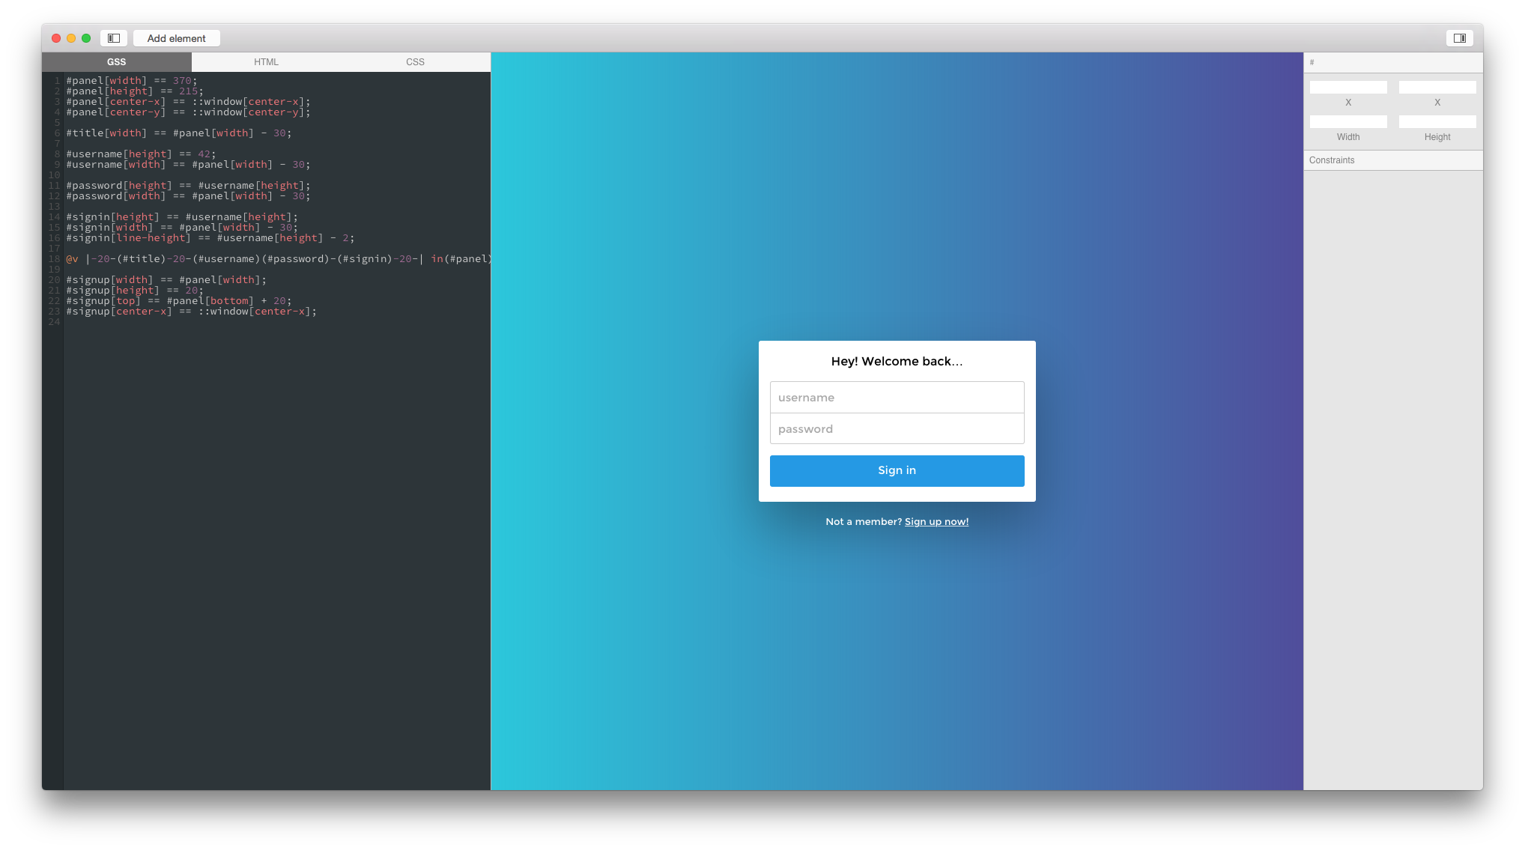Open the Sign up now! link
The width and height of the screenshot is (1525, 850).
936,522
